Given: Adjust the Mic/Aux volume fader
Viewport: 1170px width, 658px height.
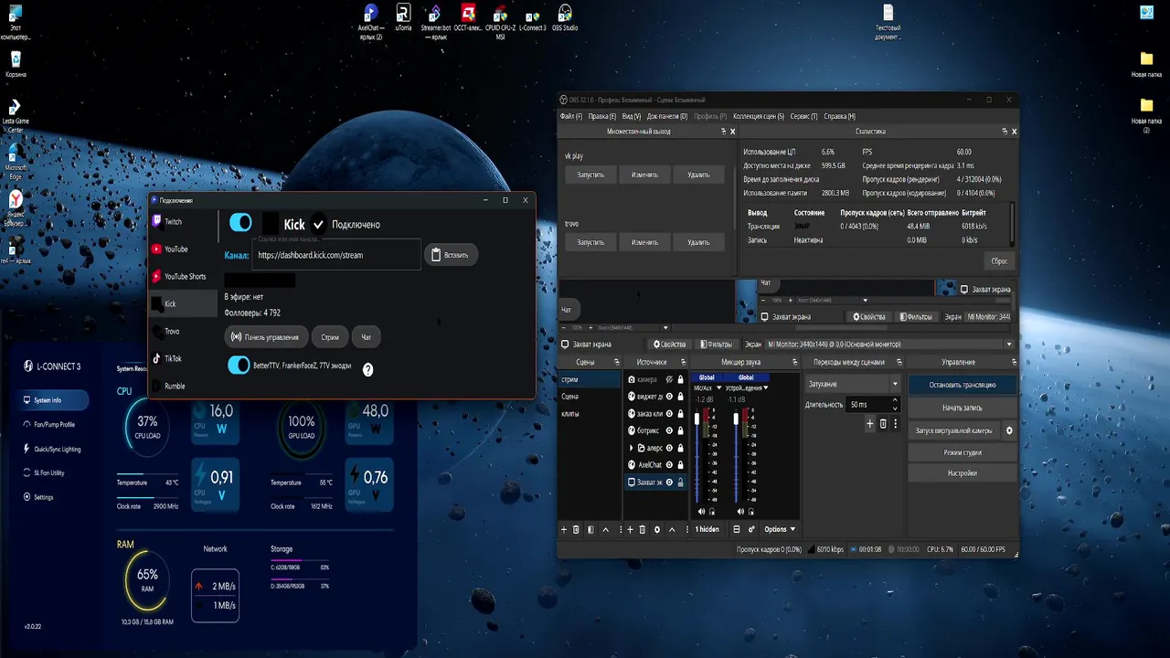Looking at the screenshot, I should (x=697, y=419).
